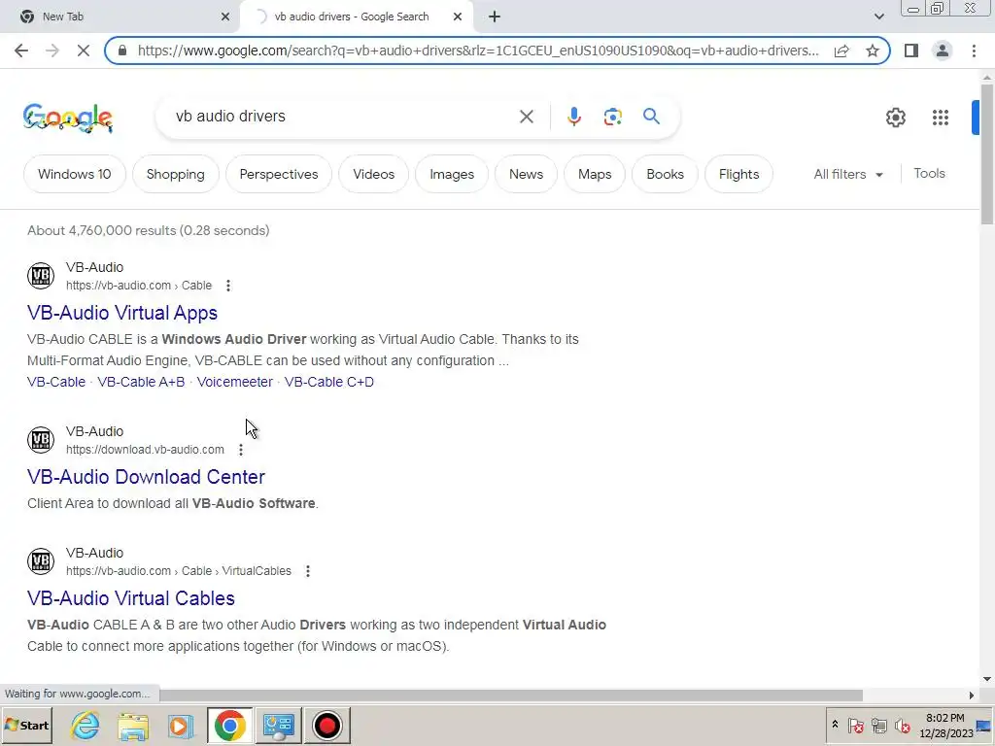Bookmark this page with the star

click(x=873, y=51)
